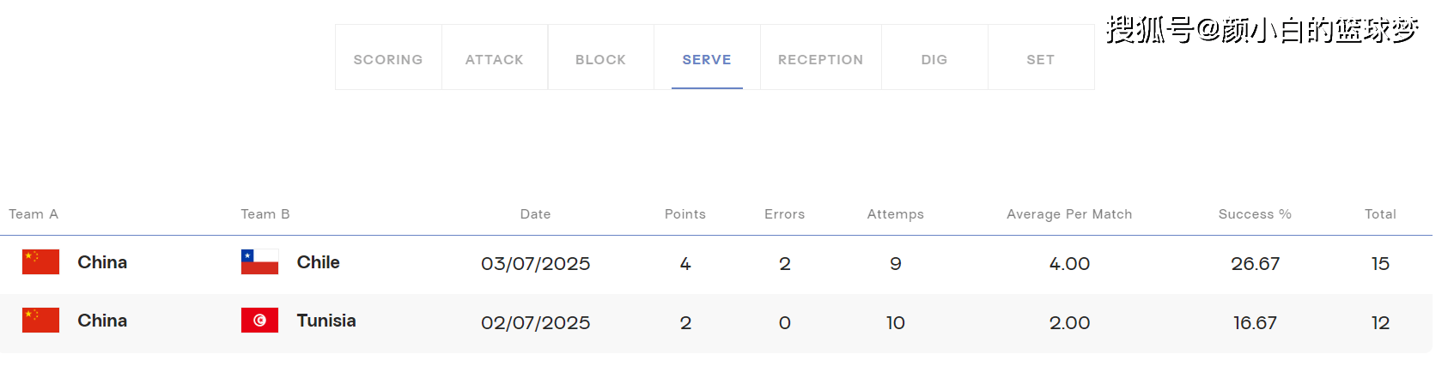Click the Tunisia team name
1454x378 pixels.
pyautogui.click(x=326, y=321)
